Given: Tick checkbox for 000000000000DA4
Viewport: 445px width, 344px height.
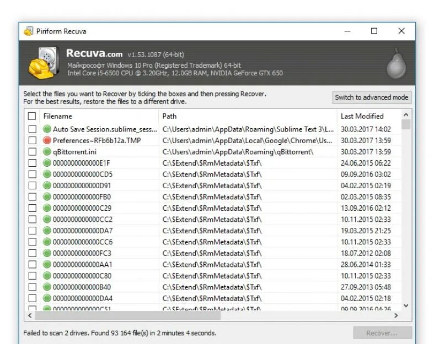Looking at the screenshot, I should 33,298.
